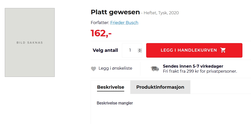Increase quantity with the up arrow
The image size is (251, 124).
pos(140,49)
